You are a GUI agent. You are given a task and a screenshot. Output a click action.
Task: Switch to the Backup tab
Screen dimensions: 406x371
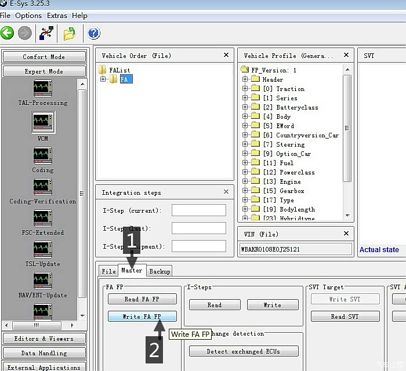[159, 271]
